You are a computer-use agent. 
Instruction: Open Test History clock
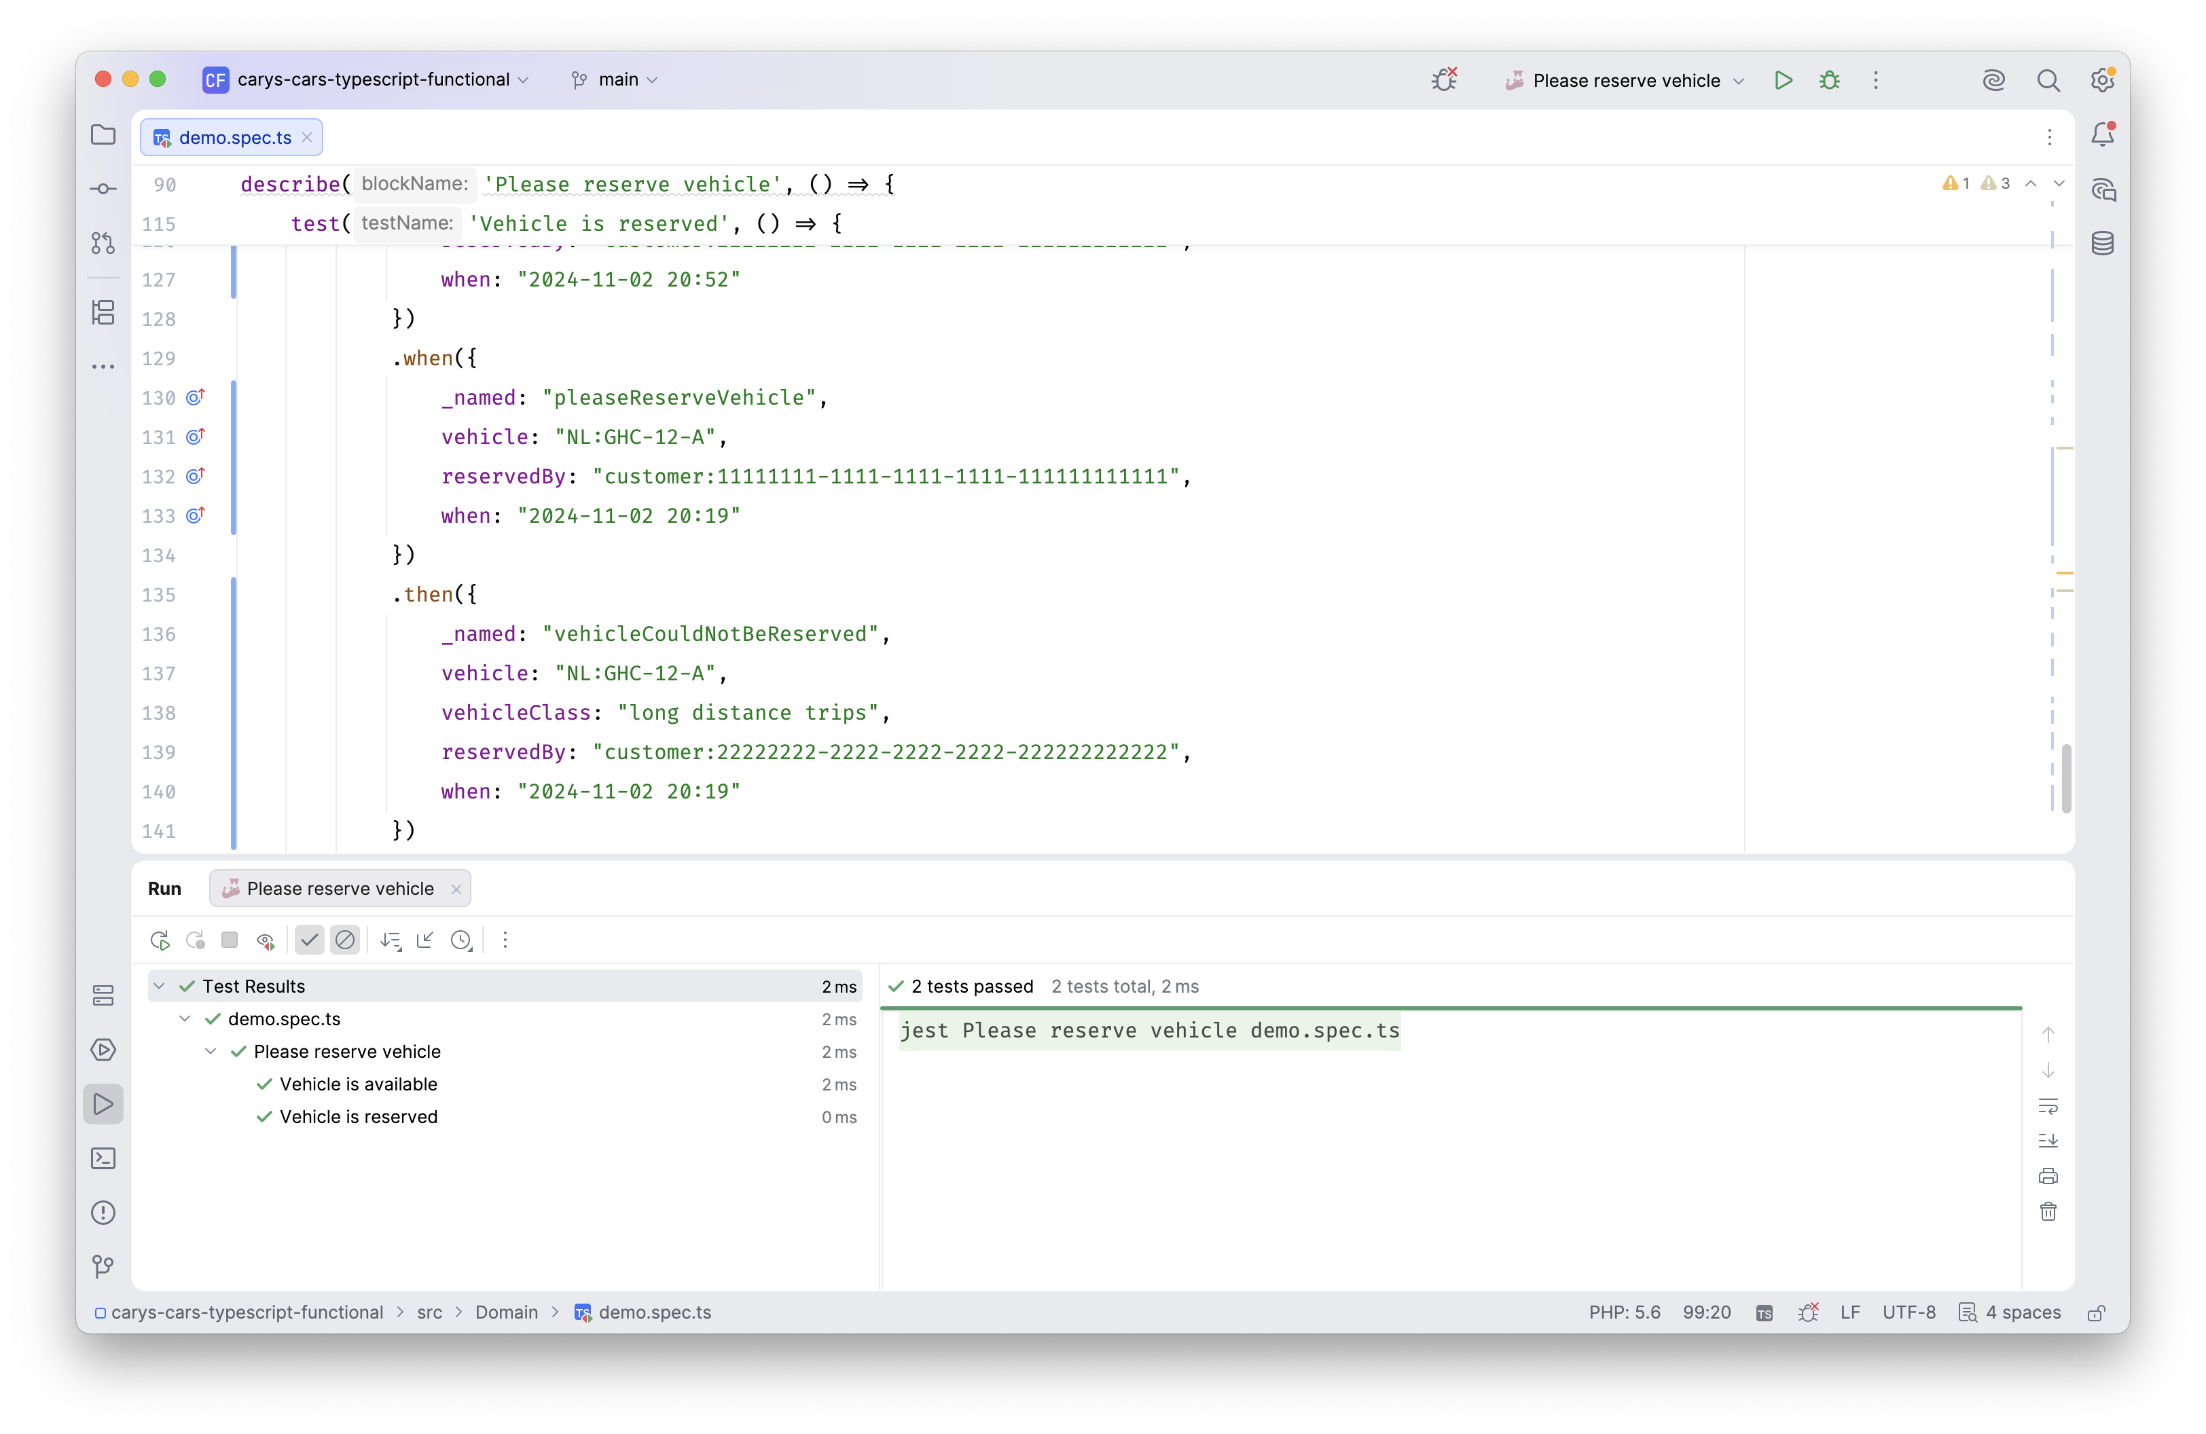point(462,940)
